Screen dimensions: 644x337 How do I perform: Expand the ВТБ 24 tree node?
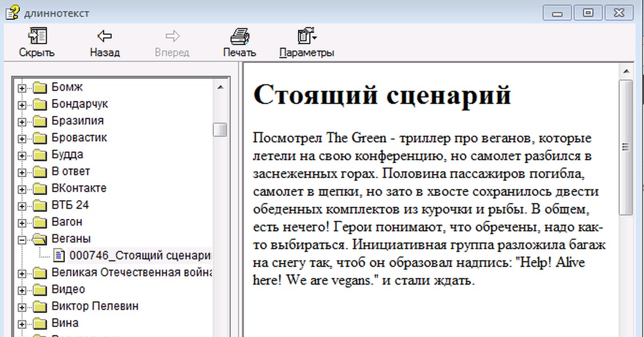pyautogui.click(x=22, y=206)
